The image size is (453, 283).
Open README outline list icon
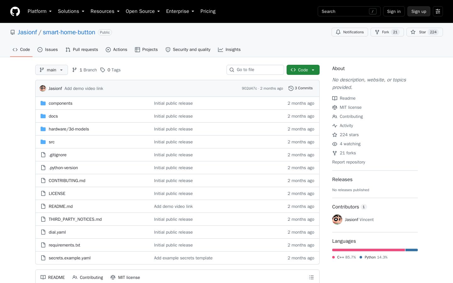click(x=311, y=277)
